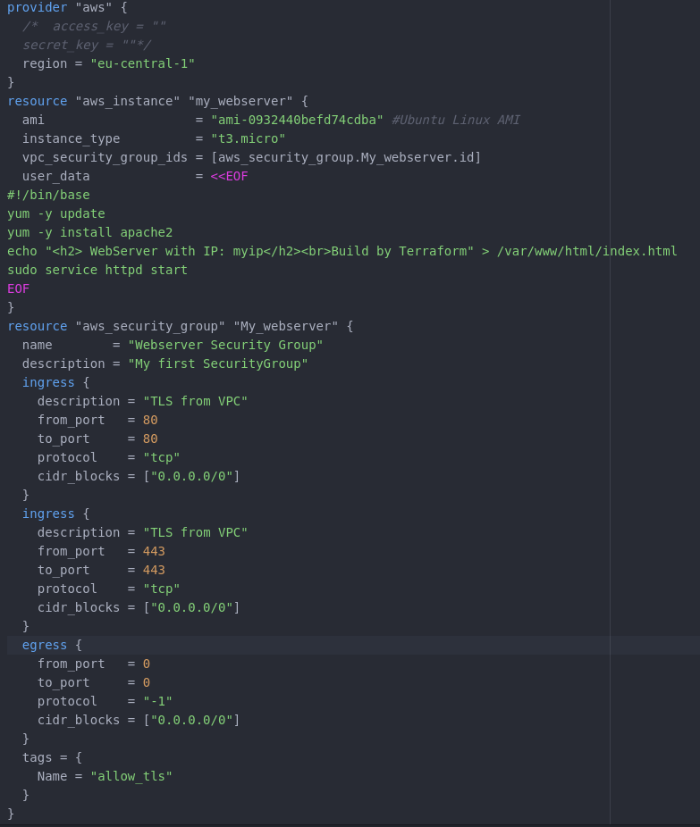Click the egress block keyword

point(45,645)
